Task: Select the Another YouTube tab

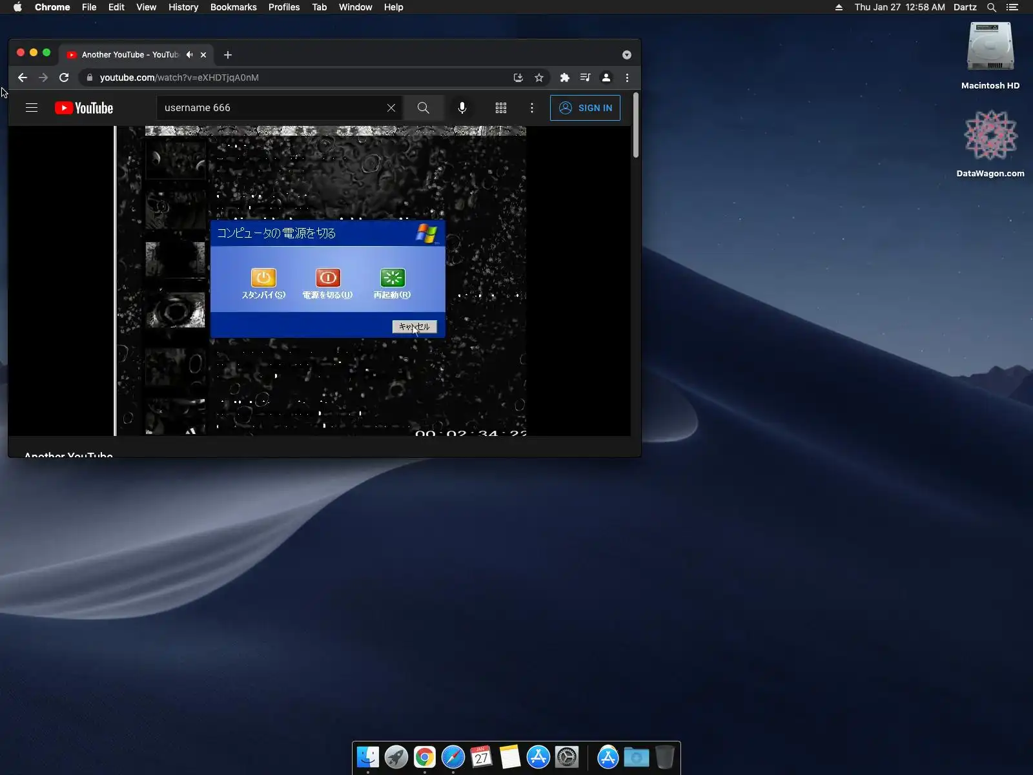Action: coord(136,55)
